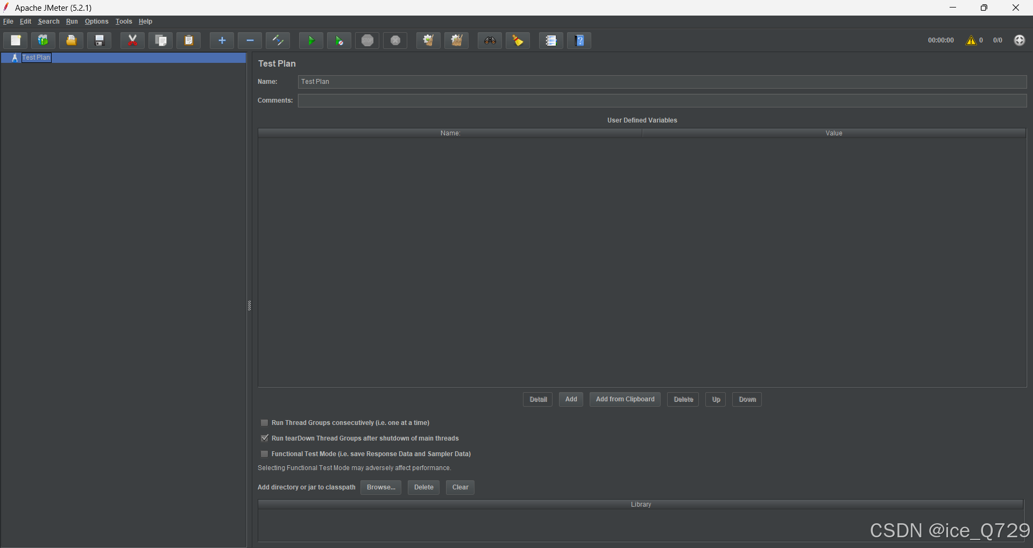Open the Options menu
Image resolution: width=1033 pixels, height=548 pixels.
pyautogui.click(x=96, y=21)
